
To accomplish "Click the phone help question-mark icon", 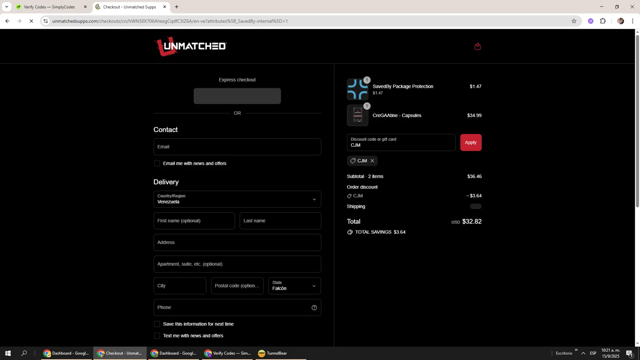I will [314, 308].
